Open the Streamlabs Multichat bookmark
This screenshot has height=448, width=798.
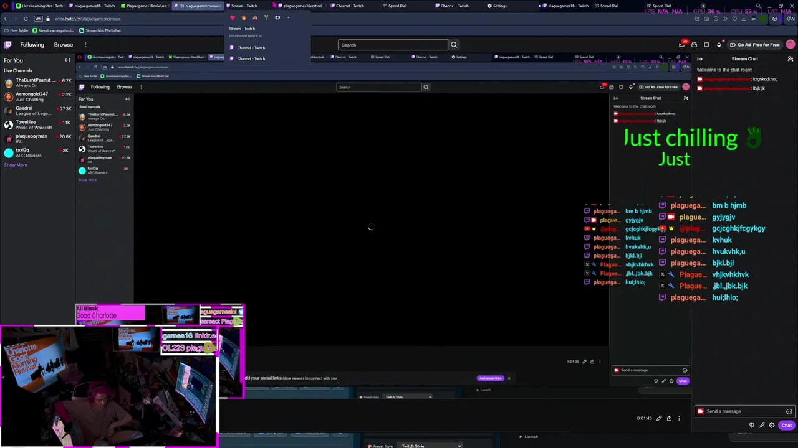tap(100, 30)
